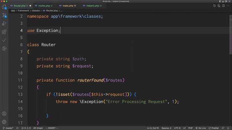Split the editor to the right

223,6
